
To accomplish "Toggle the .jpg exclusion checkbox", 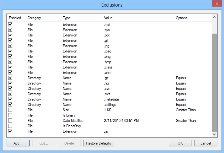I will point(10,46).
